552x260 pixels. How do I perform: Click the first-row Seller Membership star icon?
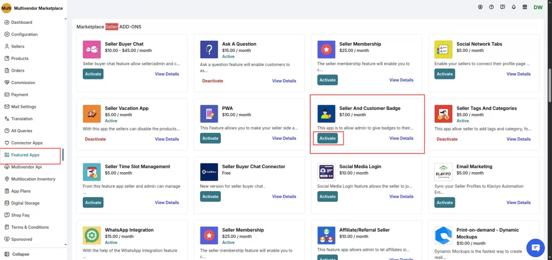(326, 49)
